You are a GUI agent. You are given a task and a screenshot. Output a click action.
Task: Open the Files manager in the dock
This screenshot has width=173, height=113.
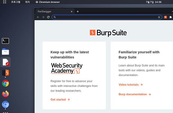pyautogui.click(x=5, y=51)
